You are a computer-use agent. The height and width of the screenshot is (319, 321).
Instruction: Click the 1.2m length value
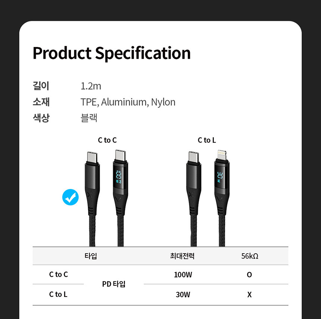coord(91,86)
